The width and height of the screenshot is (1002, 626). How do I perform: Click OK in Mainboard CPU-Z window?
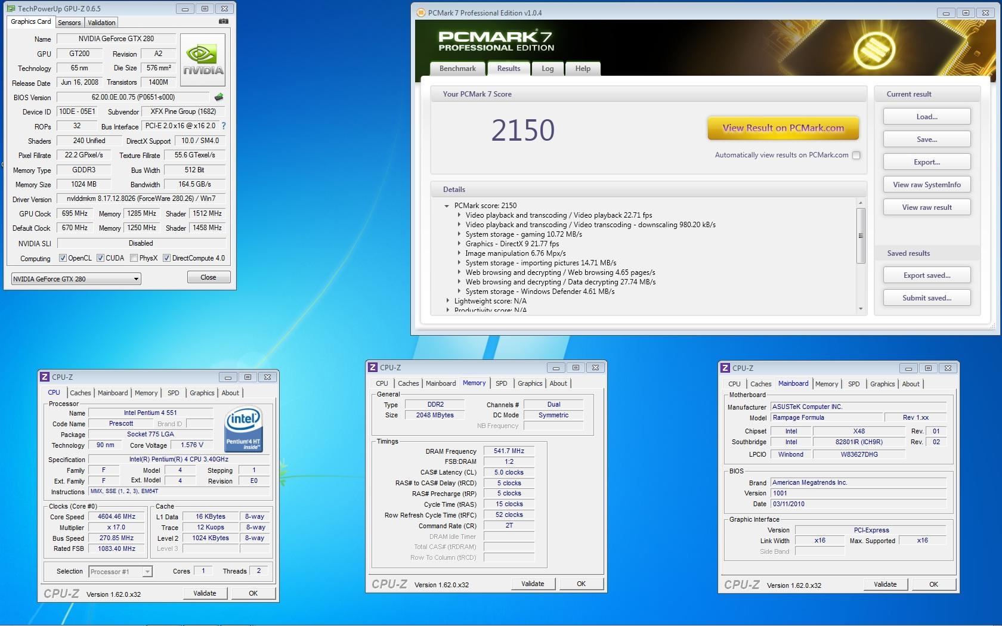pyautogui.click(x=933, y=584)
